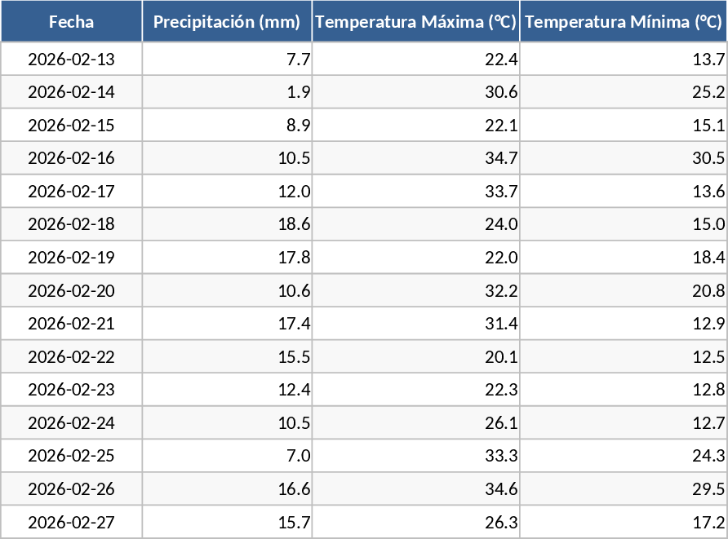Click minimum temperature value 30.5
The height and width of the screenshot is (539, 728).
tap(708, 158)
